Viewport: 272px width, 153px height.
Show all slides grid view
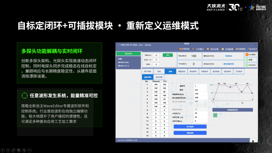coord(19,150)
